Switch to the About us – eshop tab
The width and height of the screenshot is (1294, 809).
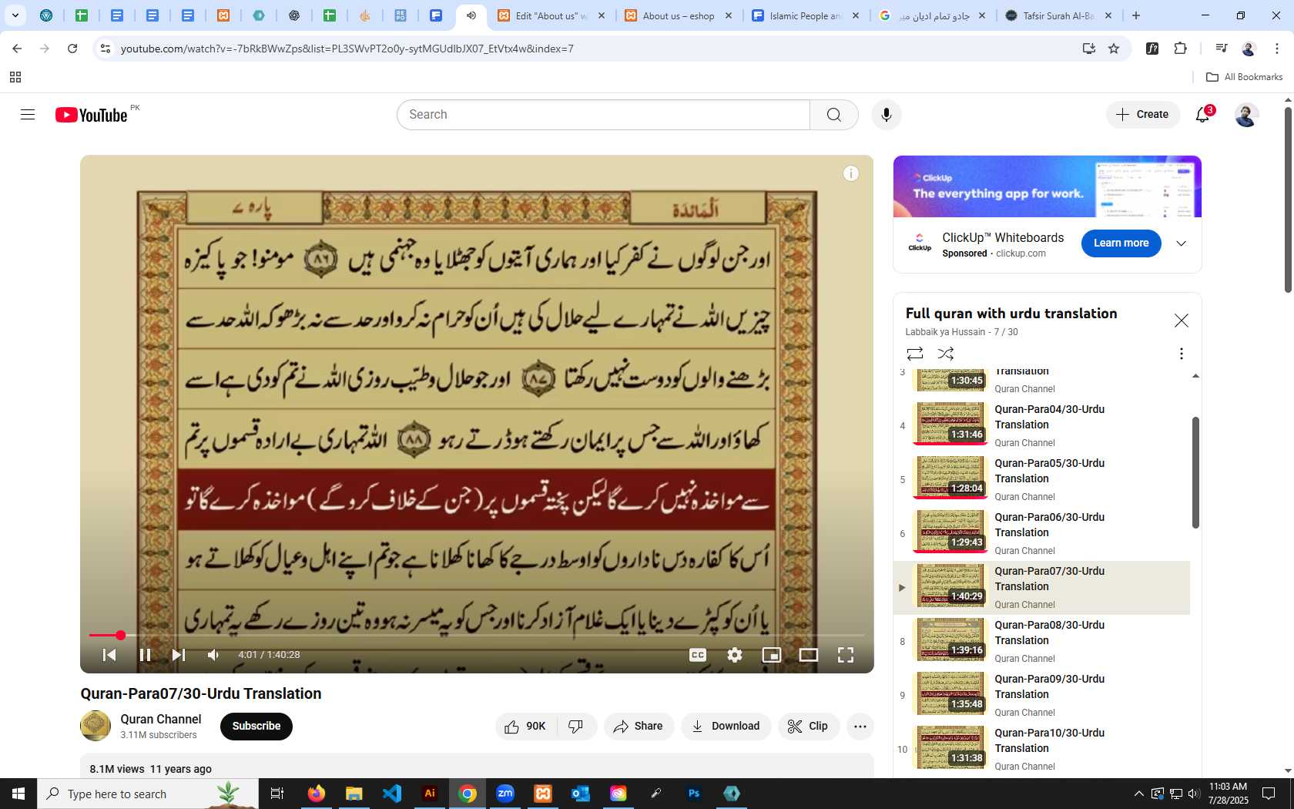point(678,15)
